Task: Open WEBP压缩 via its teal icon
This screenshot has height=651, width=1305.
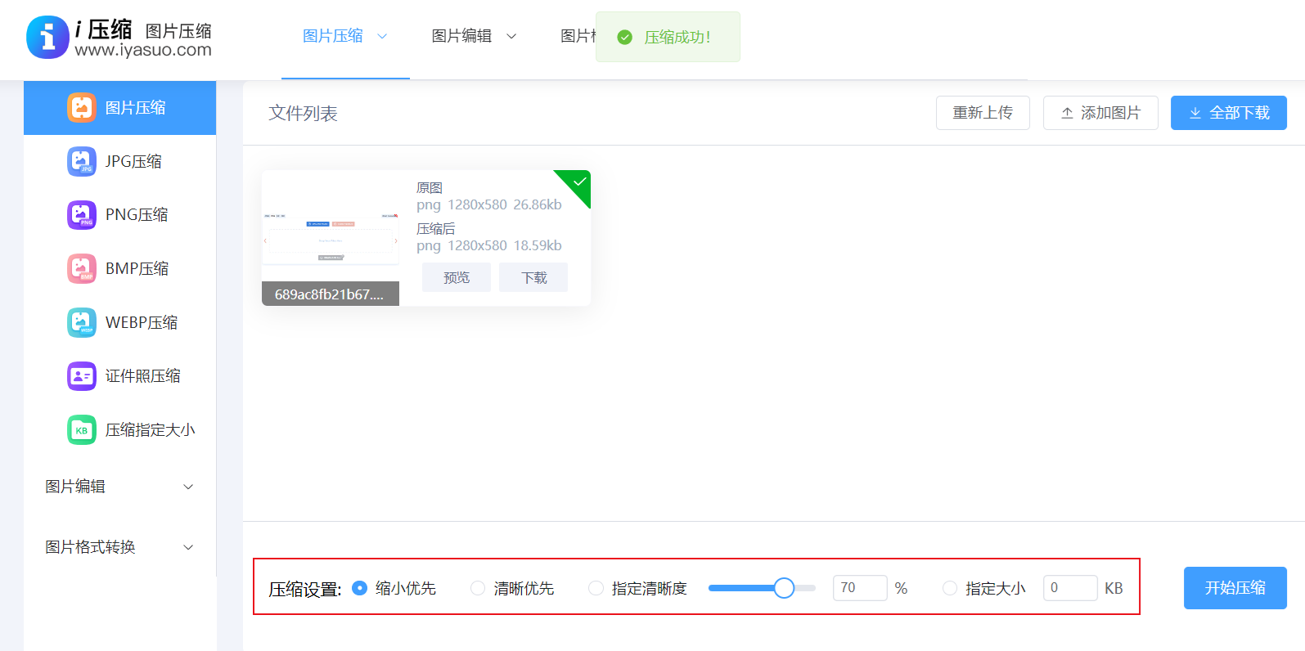Action: (x=82, y=322)
